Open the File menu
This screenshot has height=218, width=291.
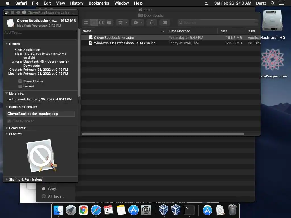click(x=35, y=3)
